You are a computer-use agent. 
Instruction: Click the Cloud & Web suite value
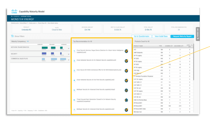pos(57,30)
